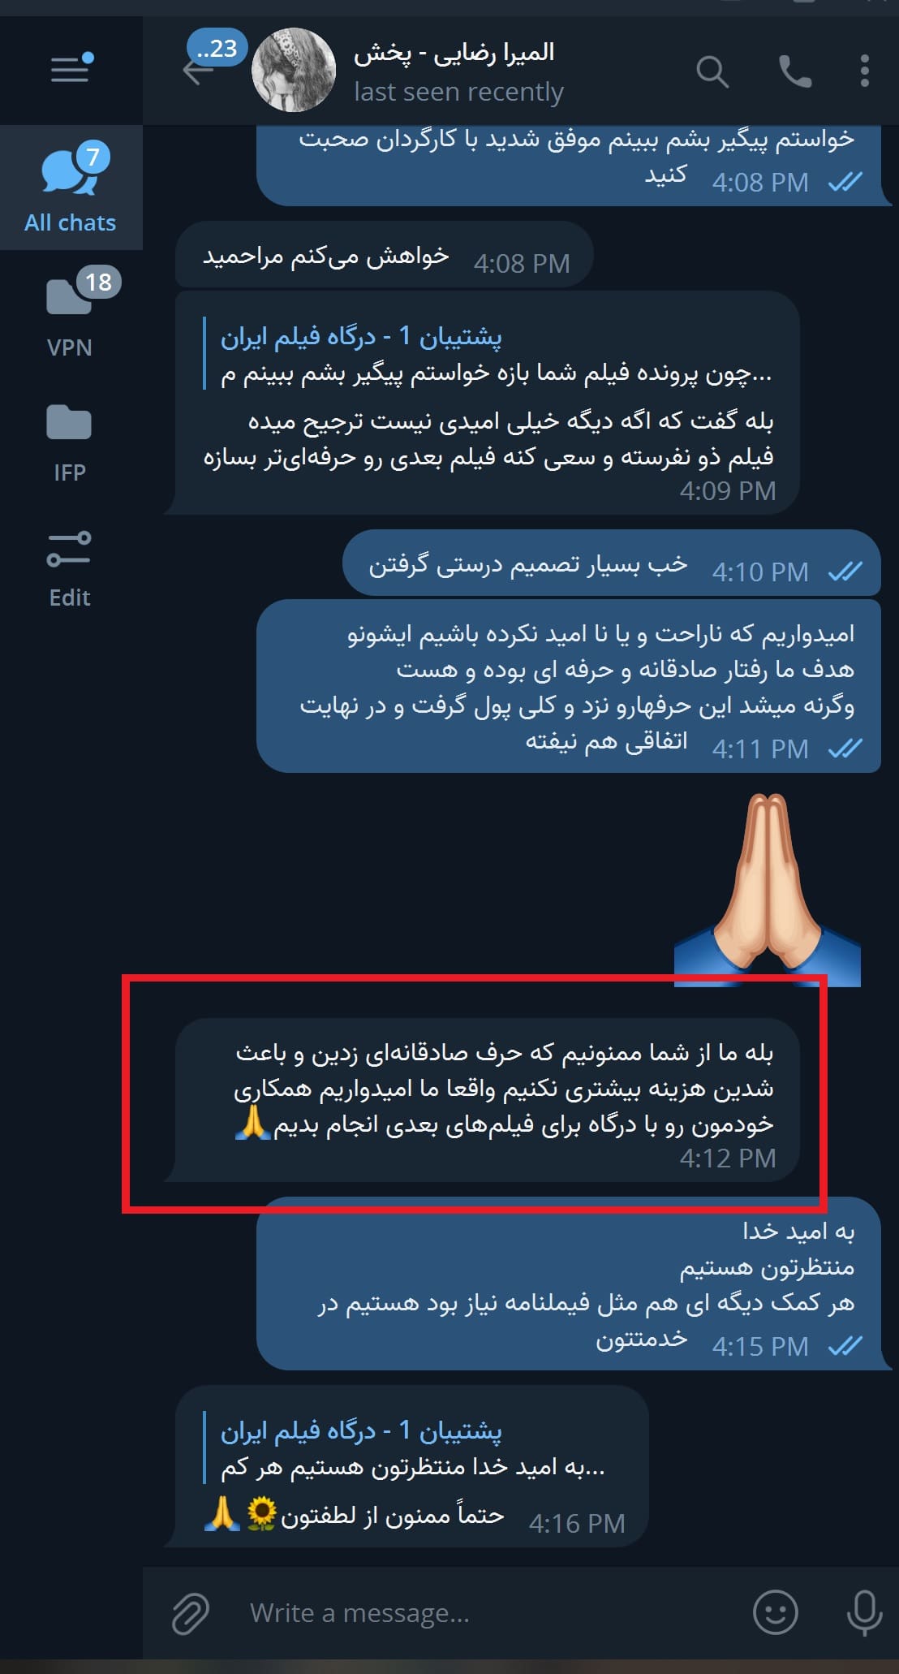Search within this chat
This screenshot has height=1674, width=899.
click(712, 71)
